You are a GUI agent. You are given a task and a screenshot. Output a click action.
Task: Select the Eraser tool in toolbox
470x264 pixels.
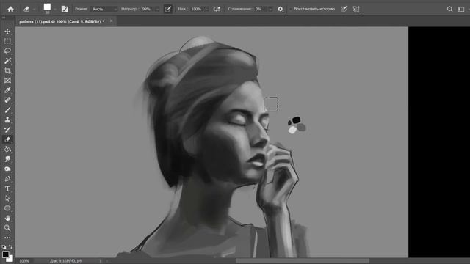[7, 139]
